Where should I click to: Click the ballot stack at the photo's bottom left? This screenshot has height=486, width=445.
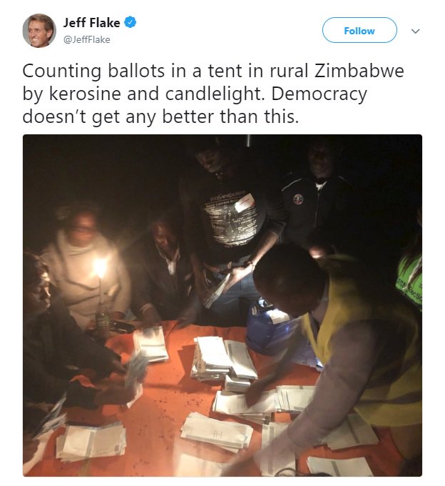coord(91,441)
